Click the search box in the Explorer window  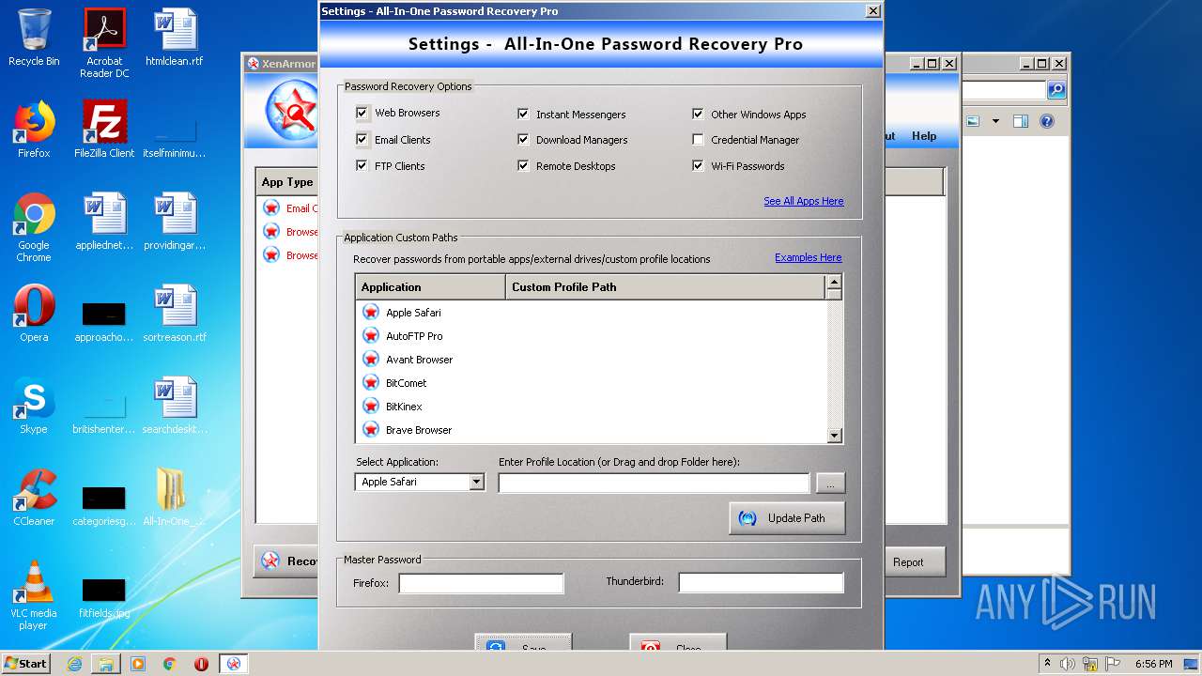(1004, 90)
